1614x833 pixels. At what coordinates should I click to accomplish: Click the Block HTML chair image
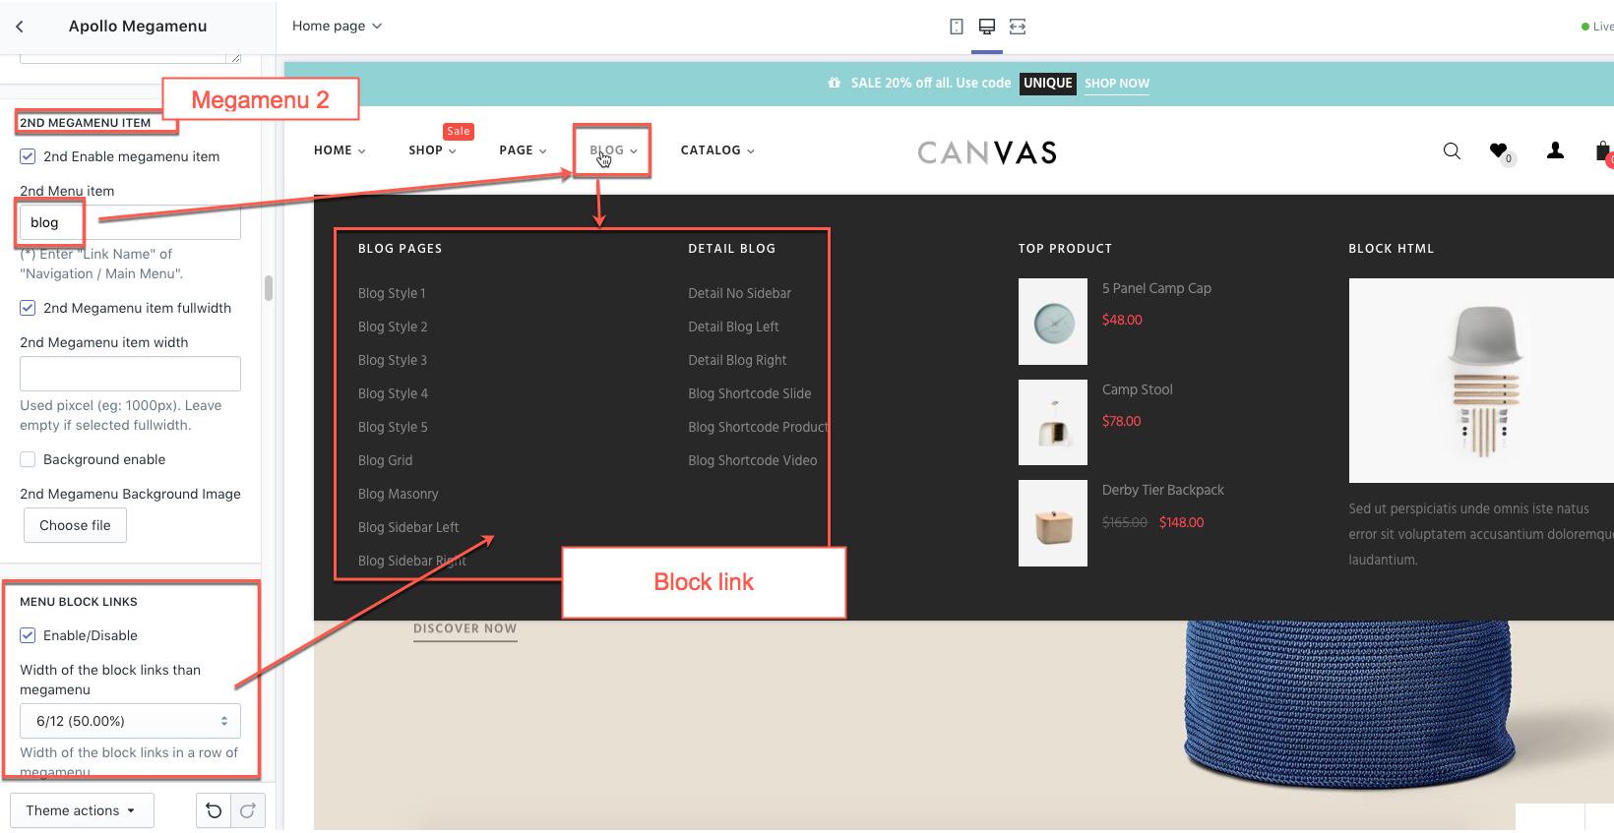[1481, 381]
